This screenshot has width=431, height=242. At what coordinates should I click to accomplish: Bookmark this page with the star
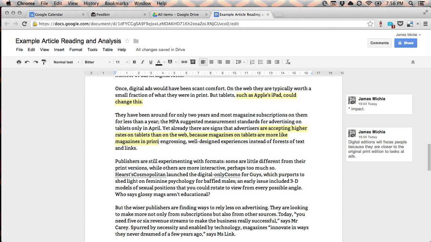click(x=370, y=24)
